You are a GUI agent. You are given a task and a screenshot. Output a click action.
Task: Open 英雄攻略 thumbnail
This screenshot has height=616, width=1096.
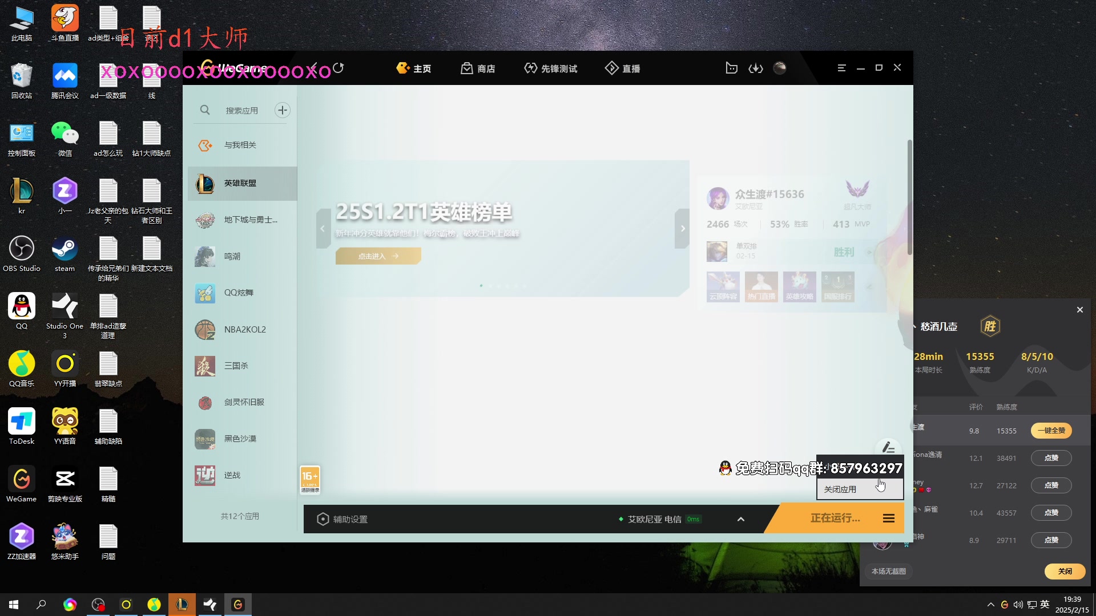(800, 286)
